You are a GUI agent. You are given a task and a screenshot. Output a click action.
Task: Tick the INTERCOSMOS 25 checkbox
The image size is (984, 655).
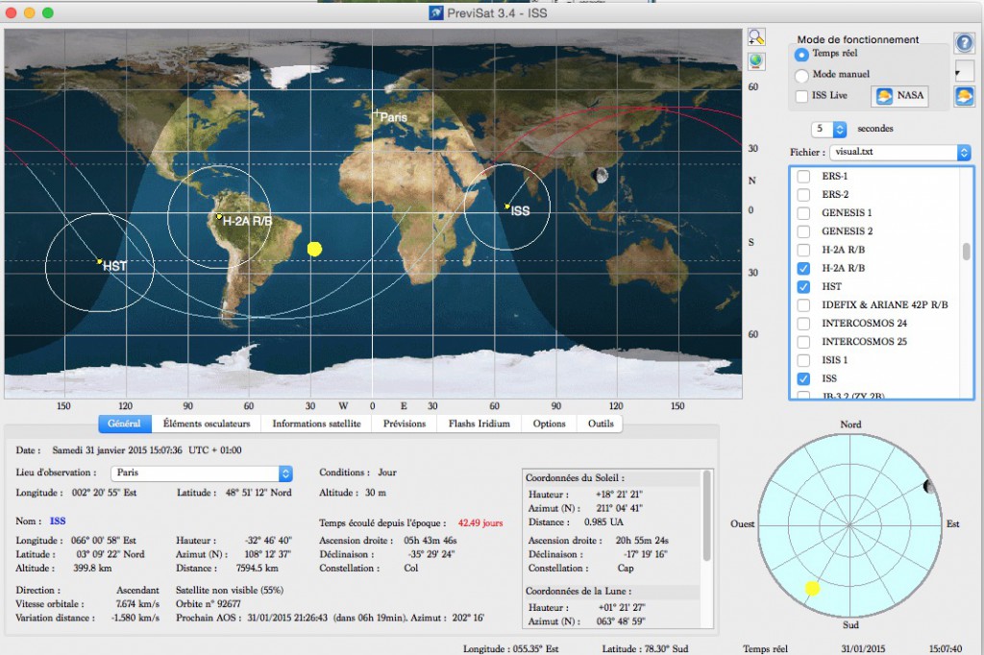(x=803, y=341)
